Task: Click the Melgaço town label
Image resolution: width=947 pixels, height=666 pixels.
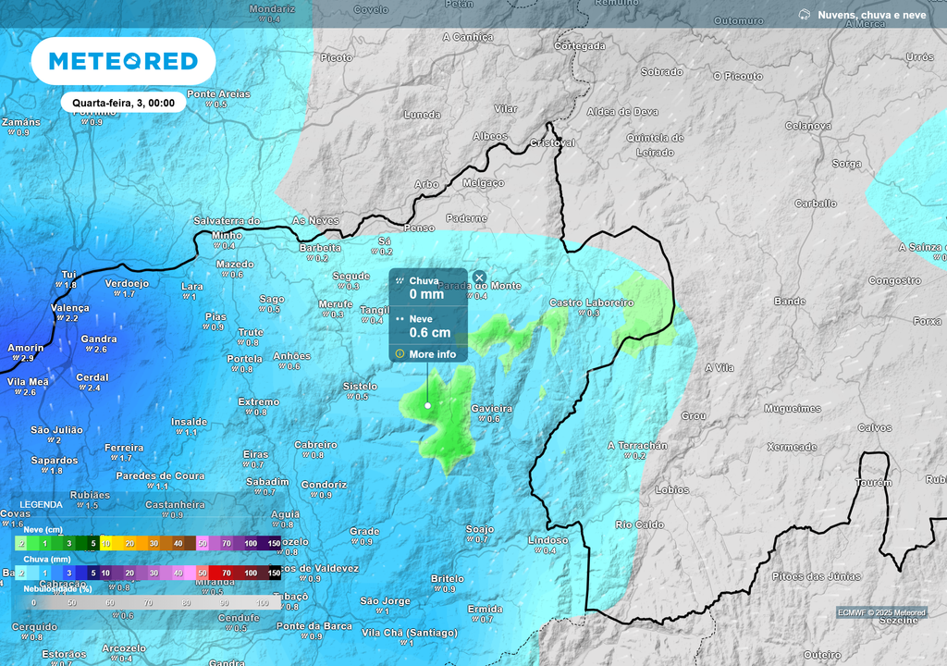Action: click(x=483, y=183)
